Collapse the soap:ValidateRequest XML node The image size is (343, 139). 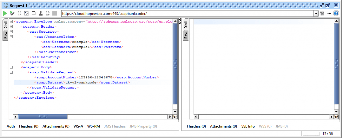pos(11,72)
